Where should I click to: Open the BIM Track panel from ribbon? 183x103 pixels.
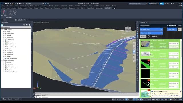click(4, 13)
